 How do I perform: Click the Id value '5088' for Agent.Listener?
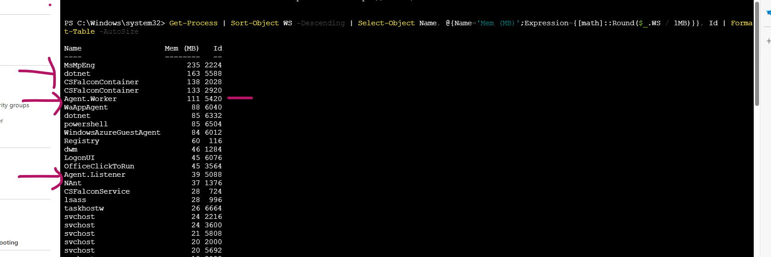point(213,175)
